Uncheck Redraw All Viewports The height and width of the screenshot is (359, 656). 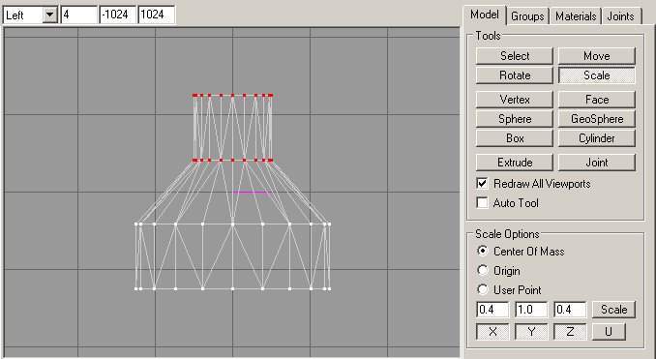pos(483,184)
